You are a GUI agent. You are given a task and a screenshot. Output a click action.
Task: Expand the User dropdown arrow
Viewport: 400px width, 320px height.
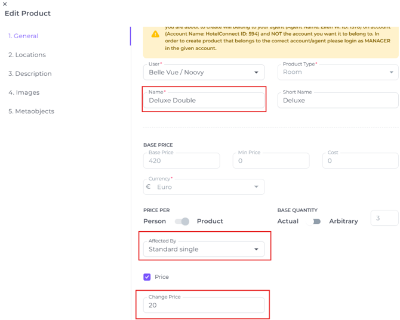point(256,72)
